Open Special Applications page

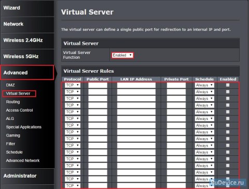(x=24, y=127)
